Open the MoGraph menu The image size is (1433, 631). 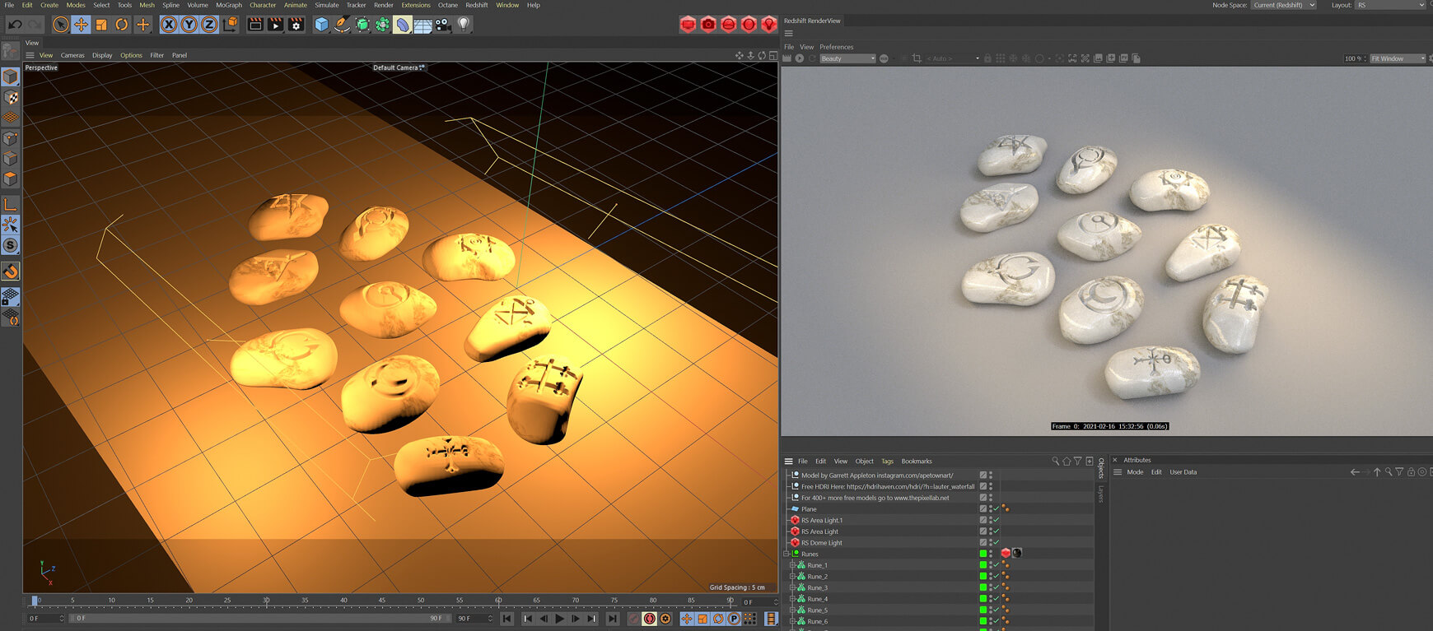229,5
